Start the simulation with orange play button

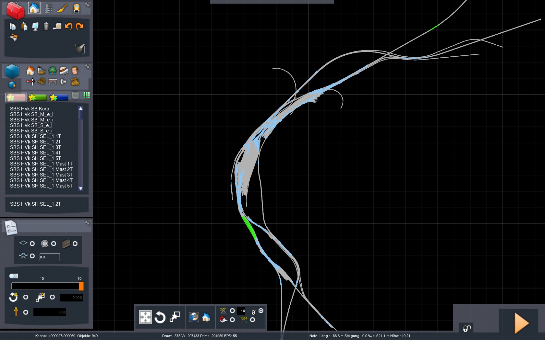[522, 323]
